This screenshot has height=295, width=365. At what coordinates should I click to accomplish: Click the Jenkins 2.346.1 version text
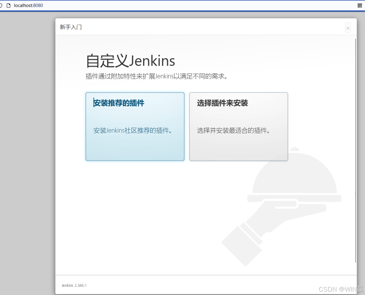click(74, 286)
